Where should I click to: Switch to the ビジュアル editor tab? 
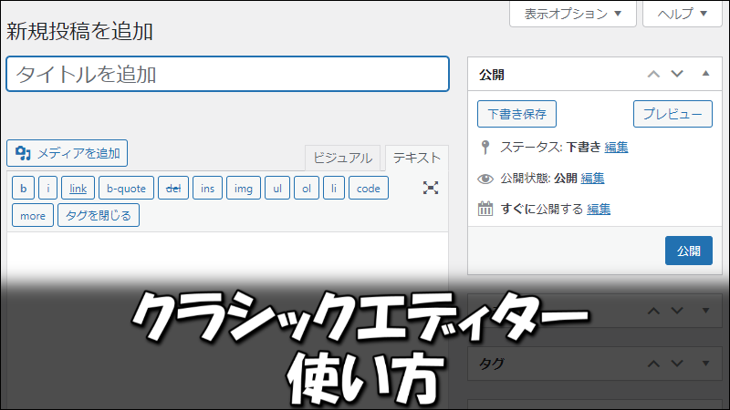(342, 158)
